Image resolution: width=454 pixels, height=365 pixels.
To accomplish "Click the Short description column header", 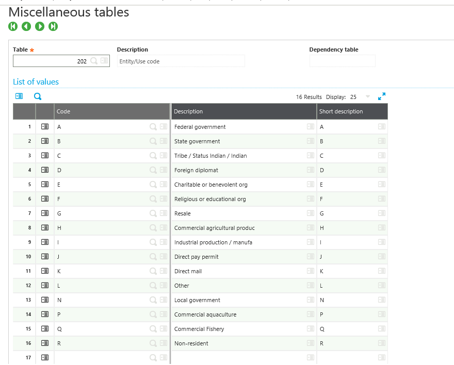I will point(352,111).
